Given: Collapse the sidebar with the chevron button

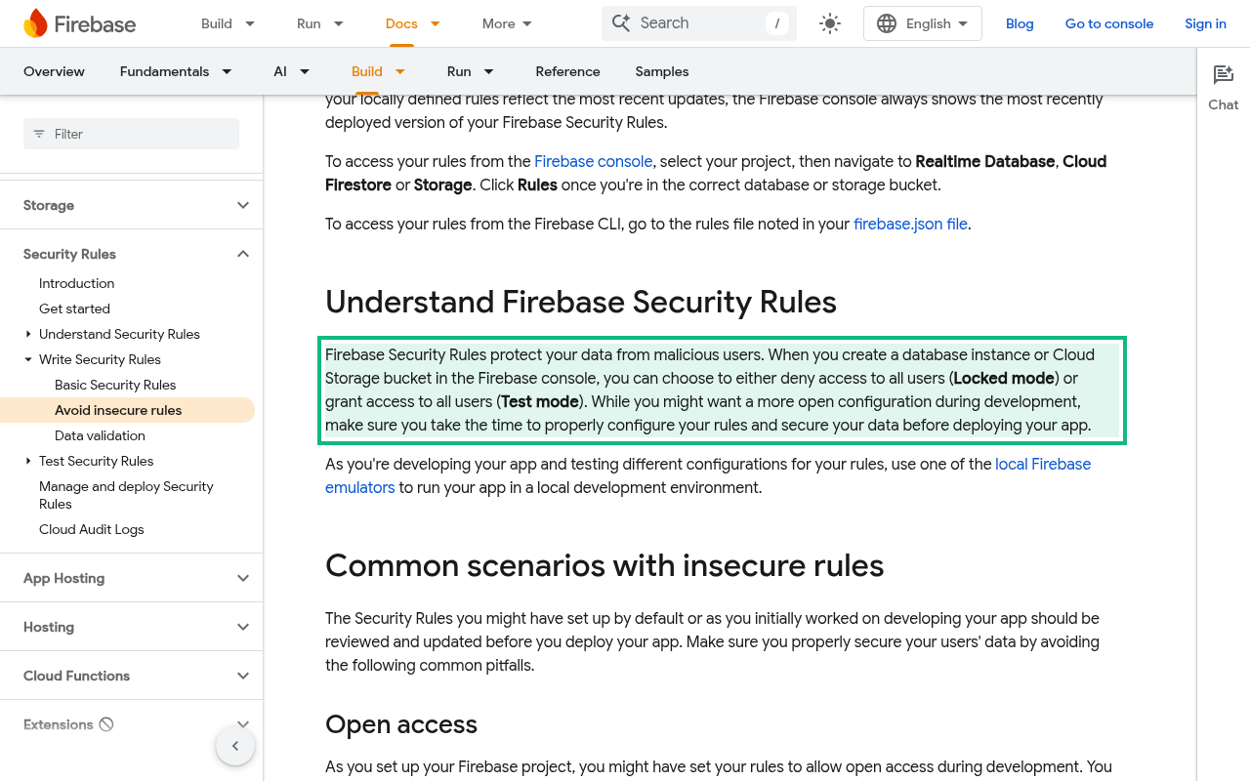Looking at the screenshot, I should [x=235, y=747].
